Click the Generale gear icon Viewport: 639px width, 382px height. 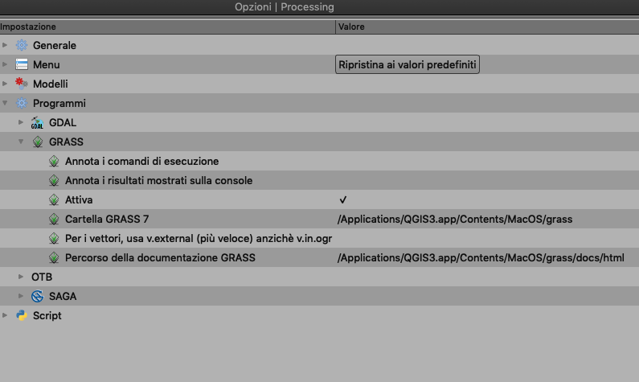[x=22, y=45]
